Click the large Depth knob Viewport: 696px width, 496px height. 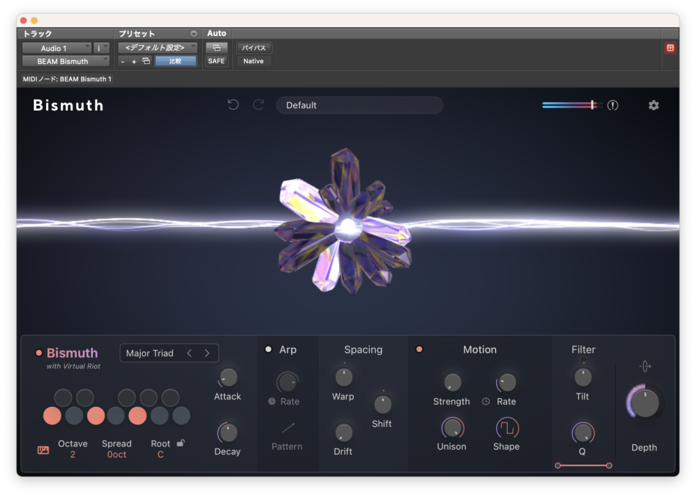644,403
